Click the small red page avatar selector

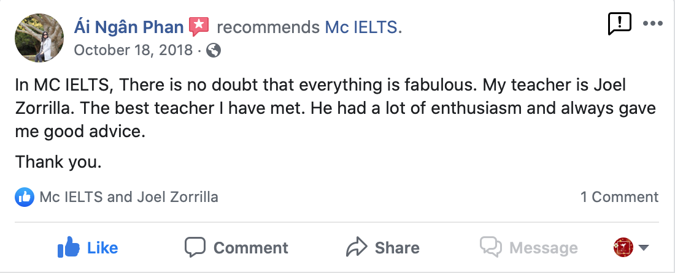[623, 247]
